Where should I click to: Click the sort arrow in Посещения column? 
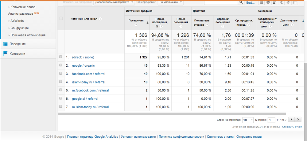(147, 23)
